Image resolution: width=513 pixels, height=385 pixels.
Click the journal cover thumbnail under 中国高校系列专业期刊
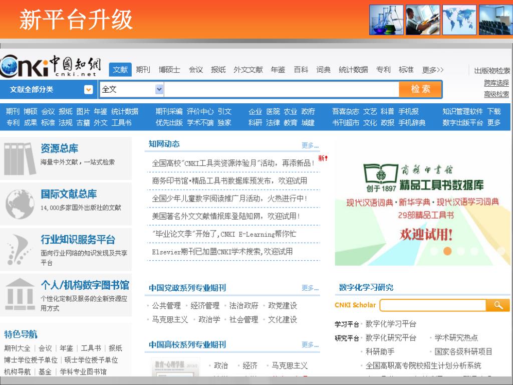click(x=175, y=367)
